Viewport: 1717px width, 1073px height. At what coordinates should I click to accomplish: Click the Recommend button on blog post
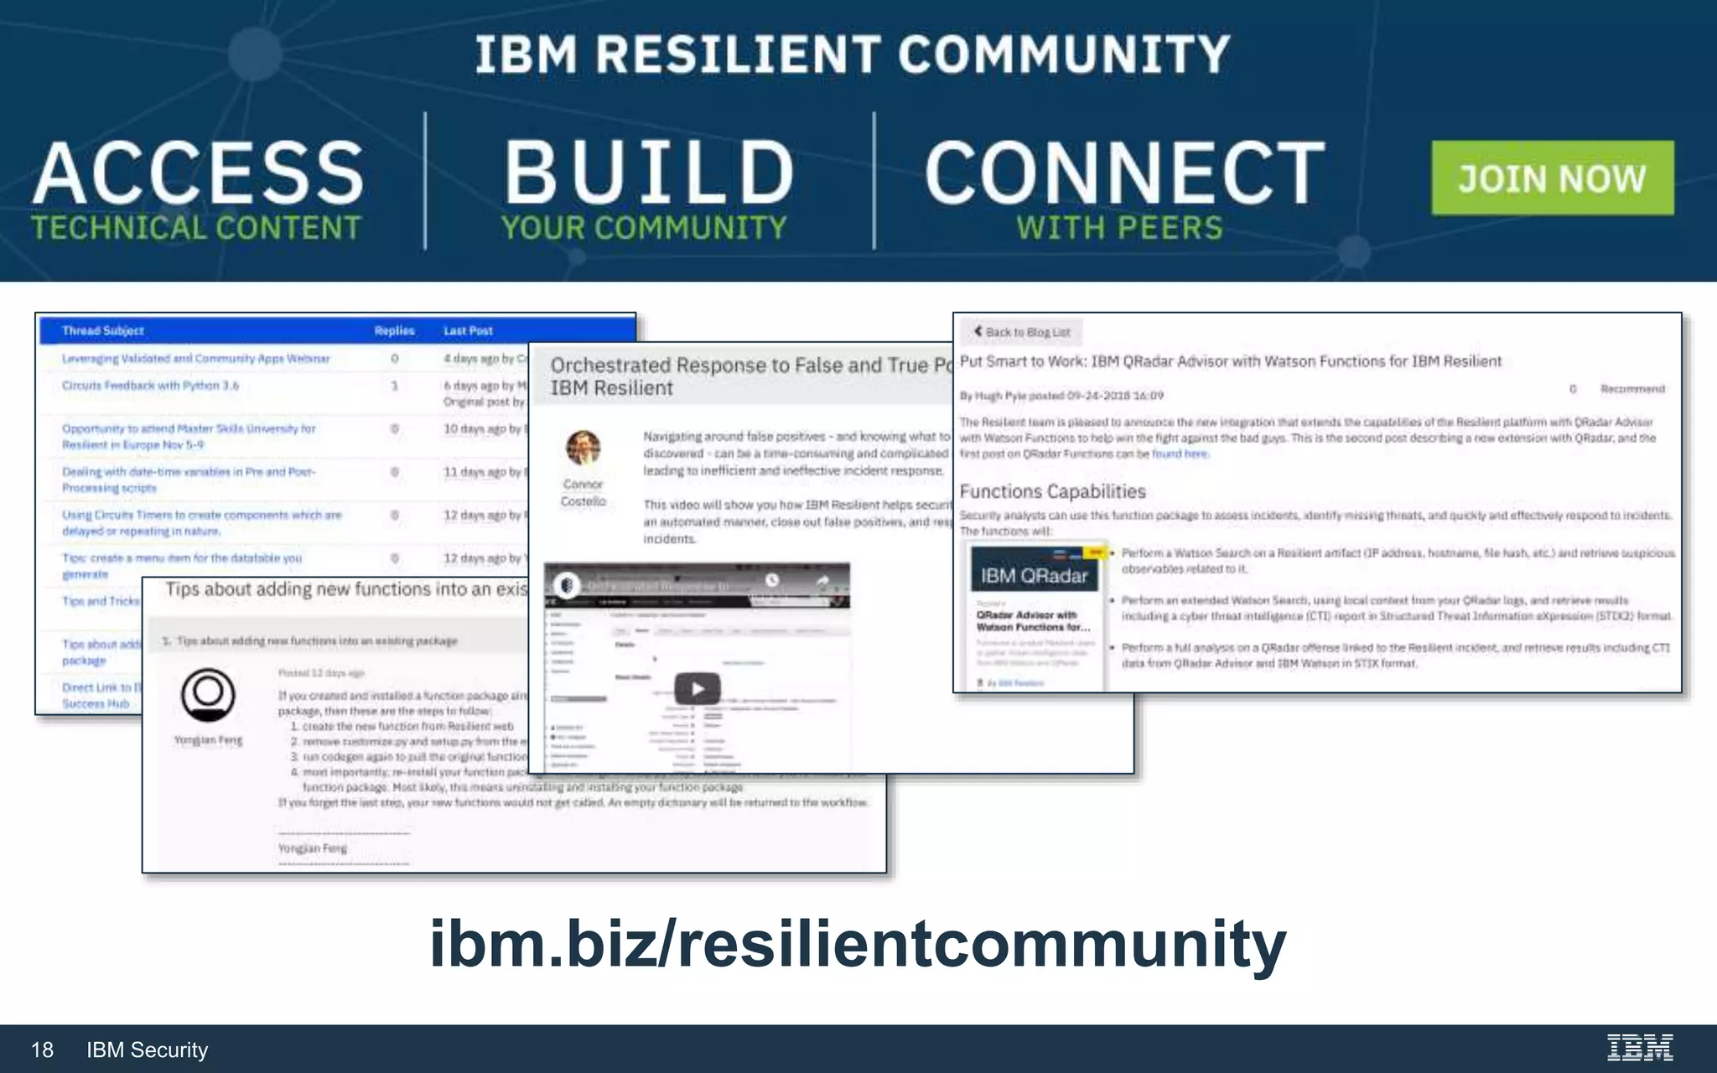pos(1632,388)
